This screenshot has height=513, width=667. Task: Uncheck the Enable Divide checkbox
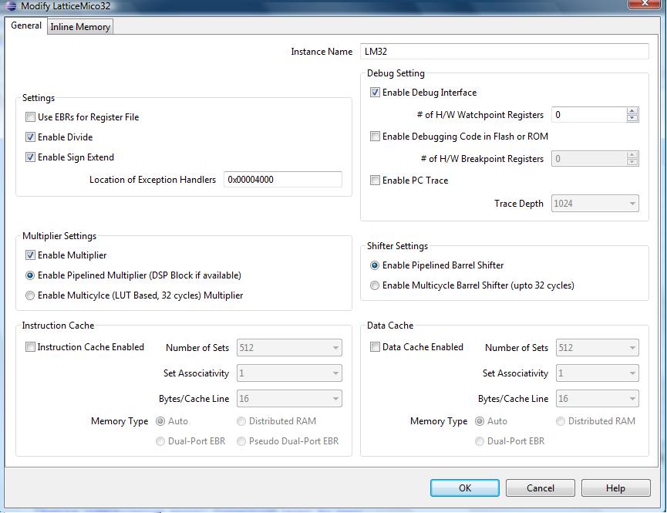[30, 137]
